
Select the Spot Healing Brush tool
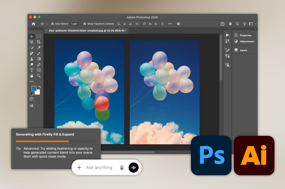(32, 53)
